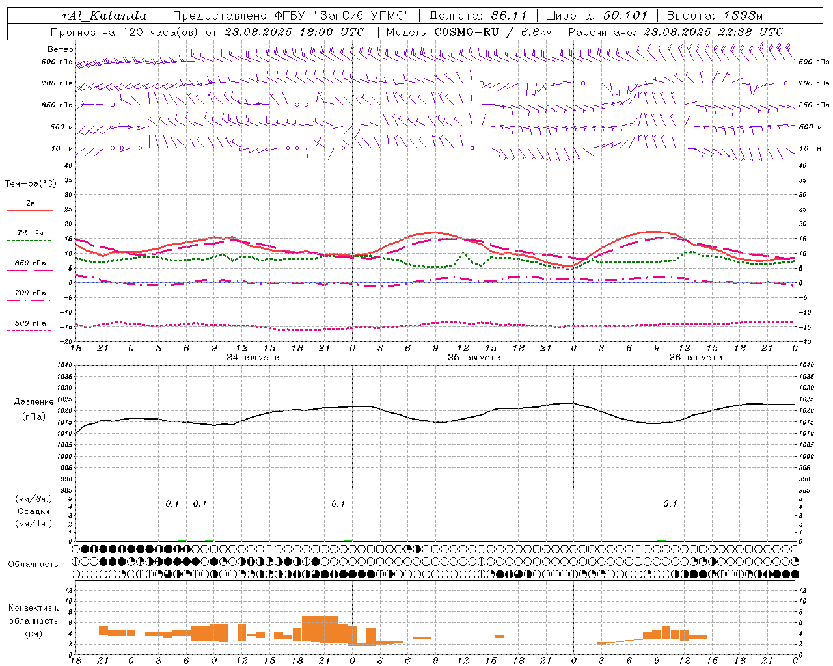Click the Модель COSMO-RU / 6.6км text

coord(469,32)
